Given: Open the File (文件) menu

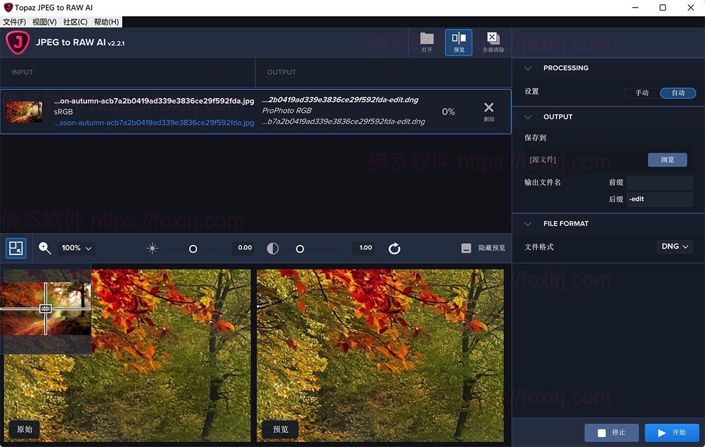Looking at the screenshot, I should 15,22.
